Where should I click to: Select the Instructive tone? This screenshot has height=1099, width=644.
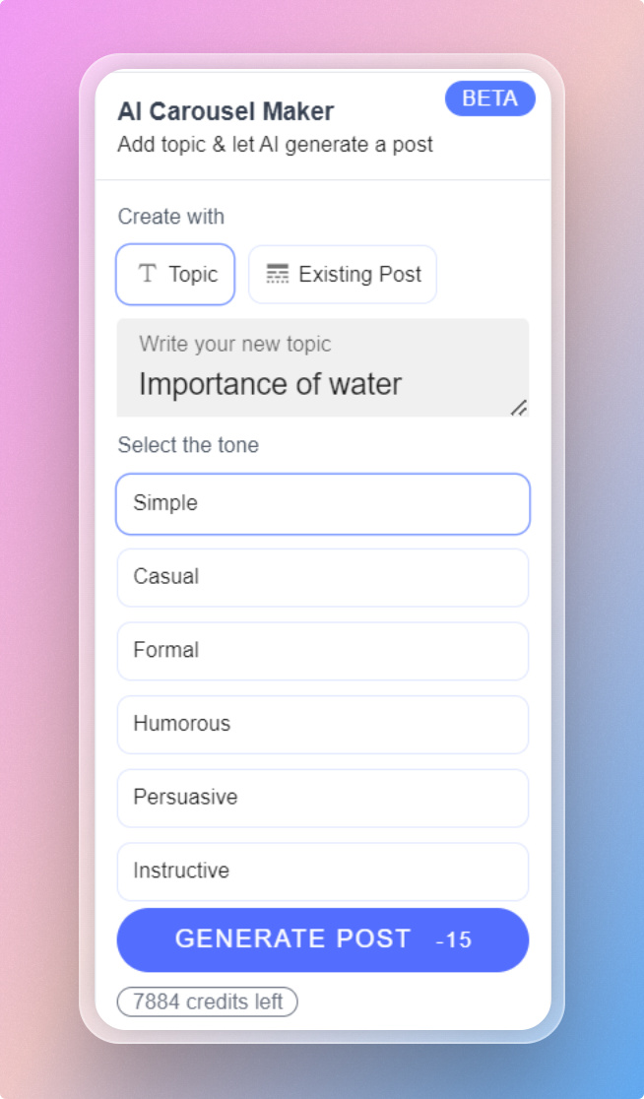322,872
